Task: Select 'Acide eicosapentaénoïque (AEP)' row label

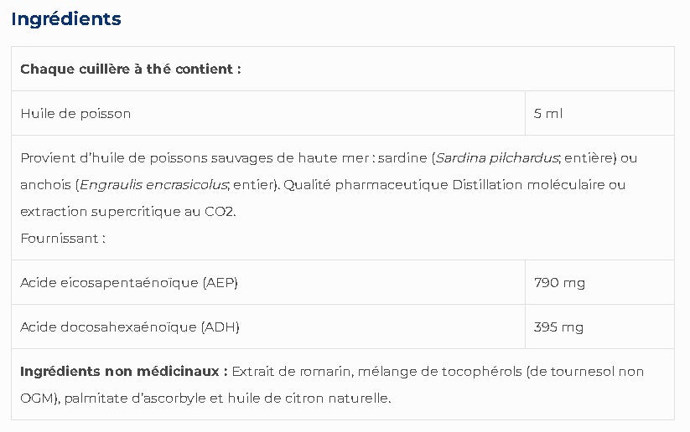Action: (x=129, y=283)
